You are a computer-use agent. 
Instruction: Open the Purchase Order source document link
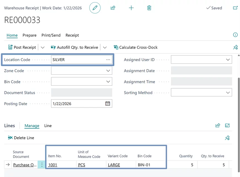pyautogui.click(x=25, y=165)
